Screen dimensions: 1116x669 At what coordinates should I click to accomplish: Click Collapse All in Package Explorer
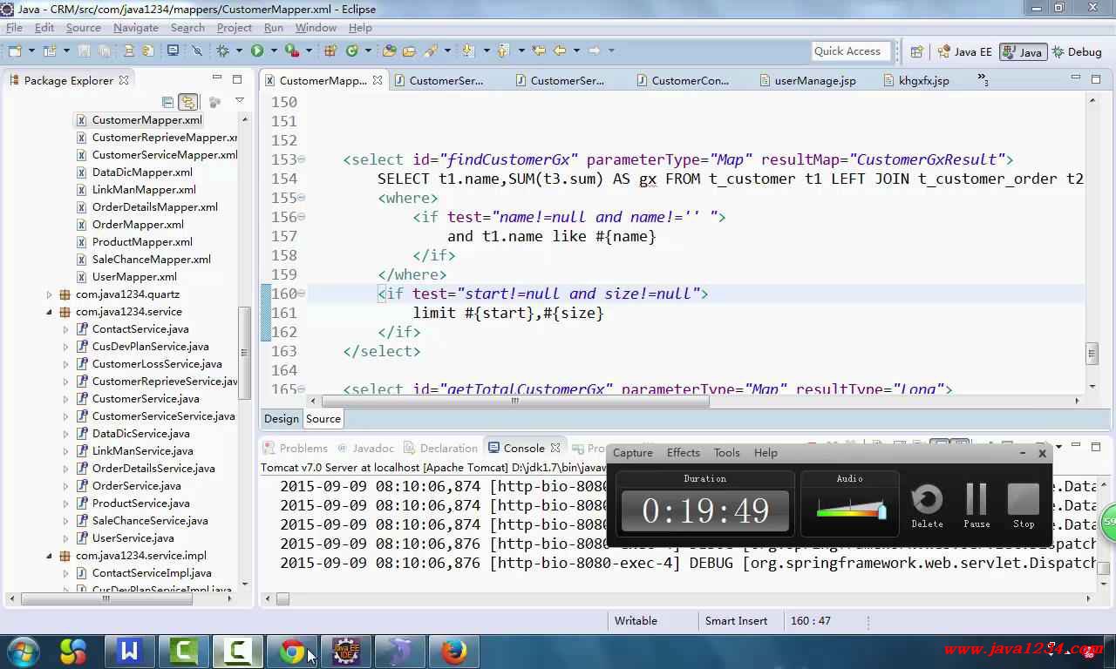168,102
